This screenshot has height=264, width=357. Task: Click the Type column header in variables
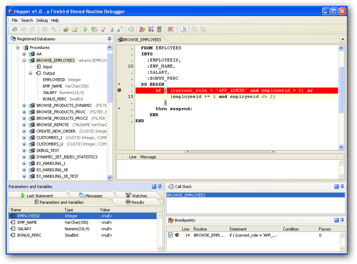click(80, 210)
